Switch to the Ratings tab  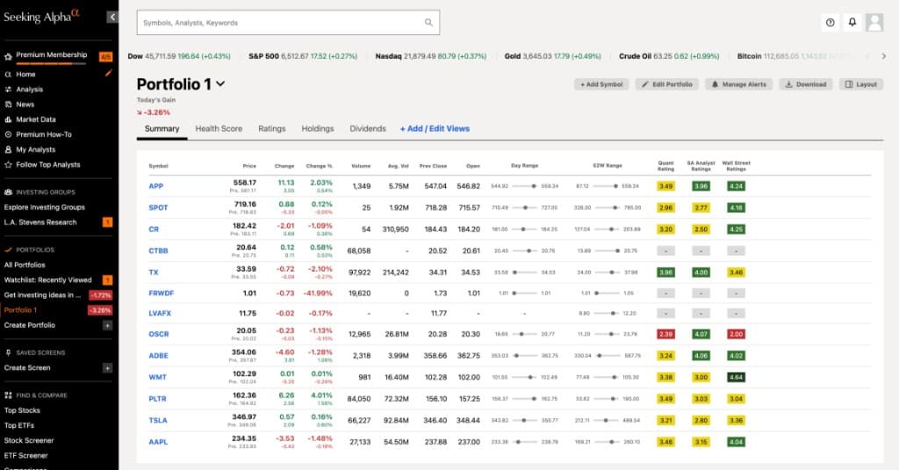(x=272, y=128)
